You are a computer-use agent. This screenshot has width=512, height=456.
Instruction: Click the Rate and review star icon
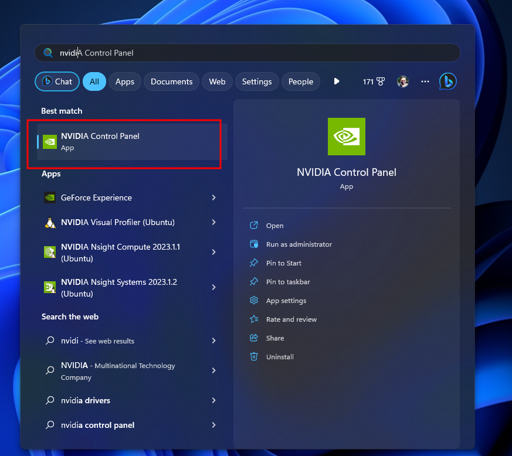[x=254, y=319]
